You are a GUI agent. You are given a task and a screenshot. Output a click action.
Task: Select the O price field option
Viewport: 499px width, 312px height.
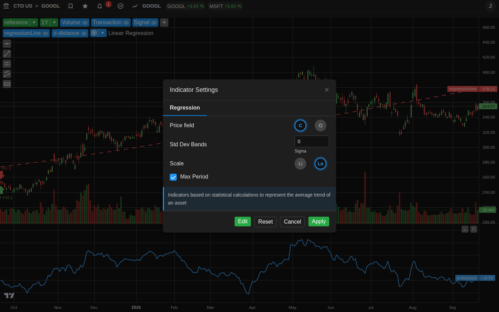click(x=321, y=125)
